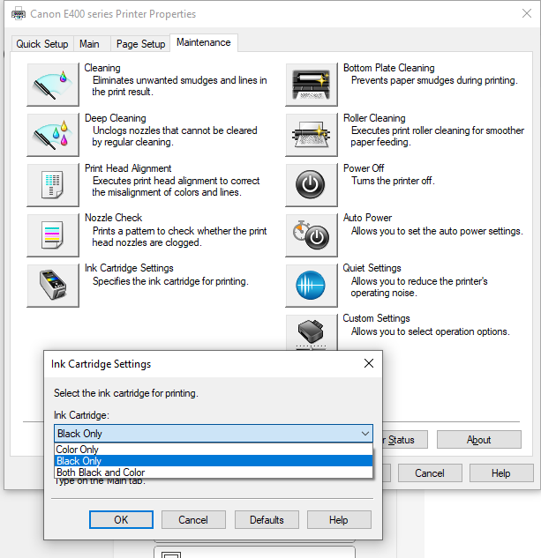Open the Main tab

[89, 44]
